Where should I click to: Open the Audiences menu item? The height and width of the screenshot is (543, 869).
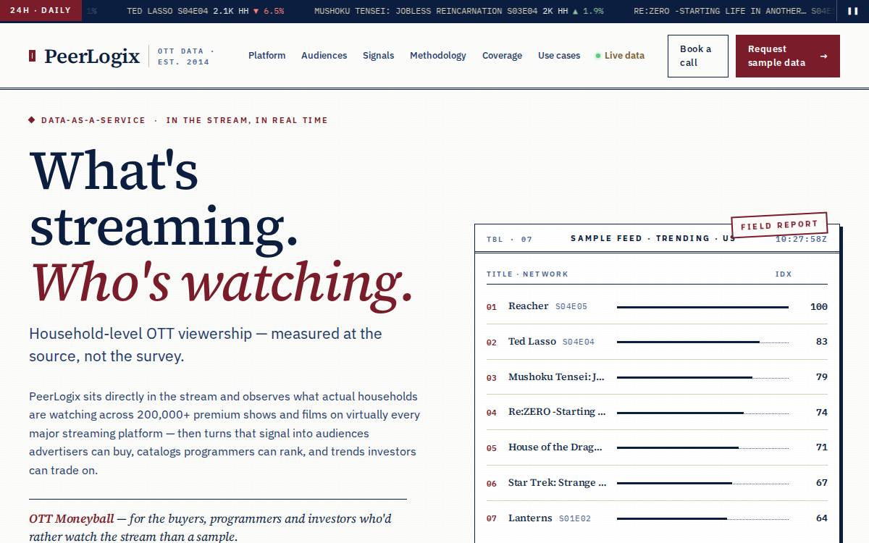point(324,56)
